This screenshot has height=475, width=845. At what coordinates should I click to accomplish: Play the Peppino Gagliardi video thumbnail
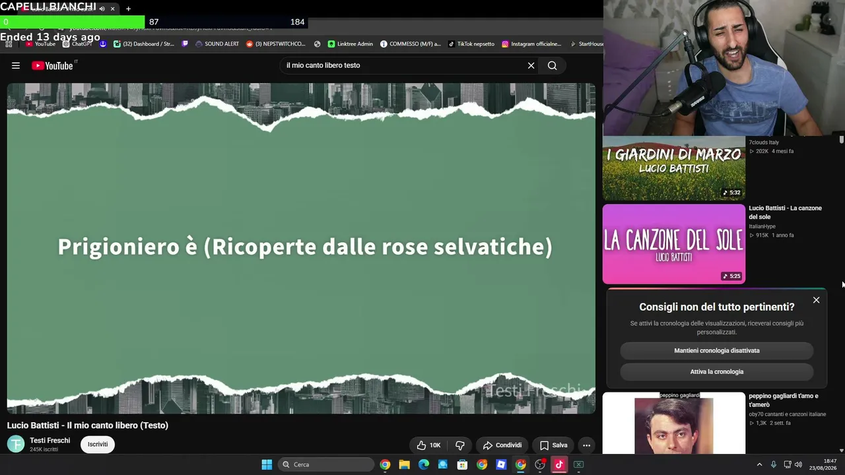[673, 423]
